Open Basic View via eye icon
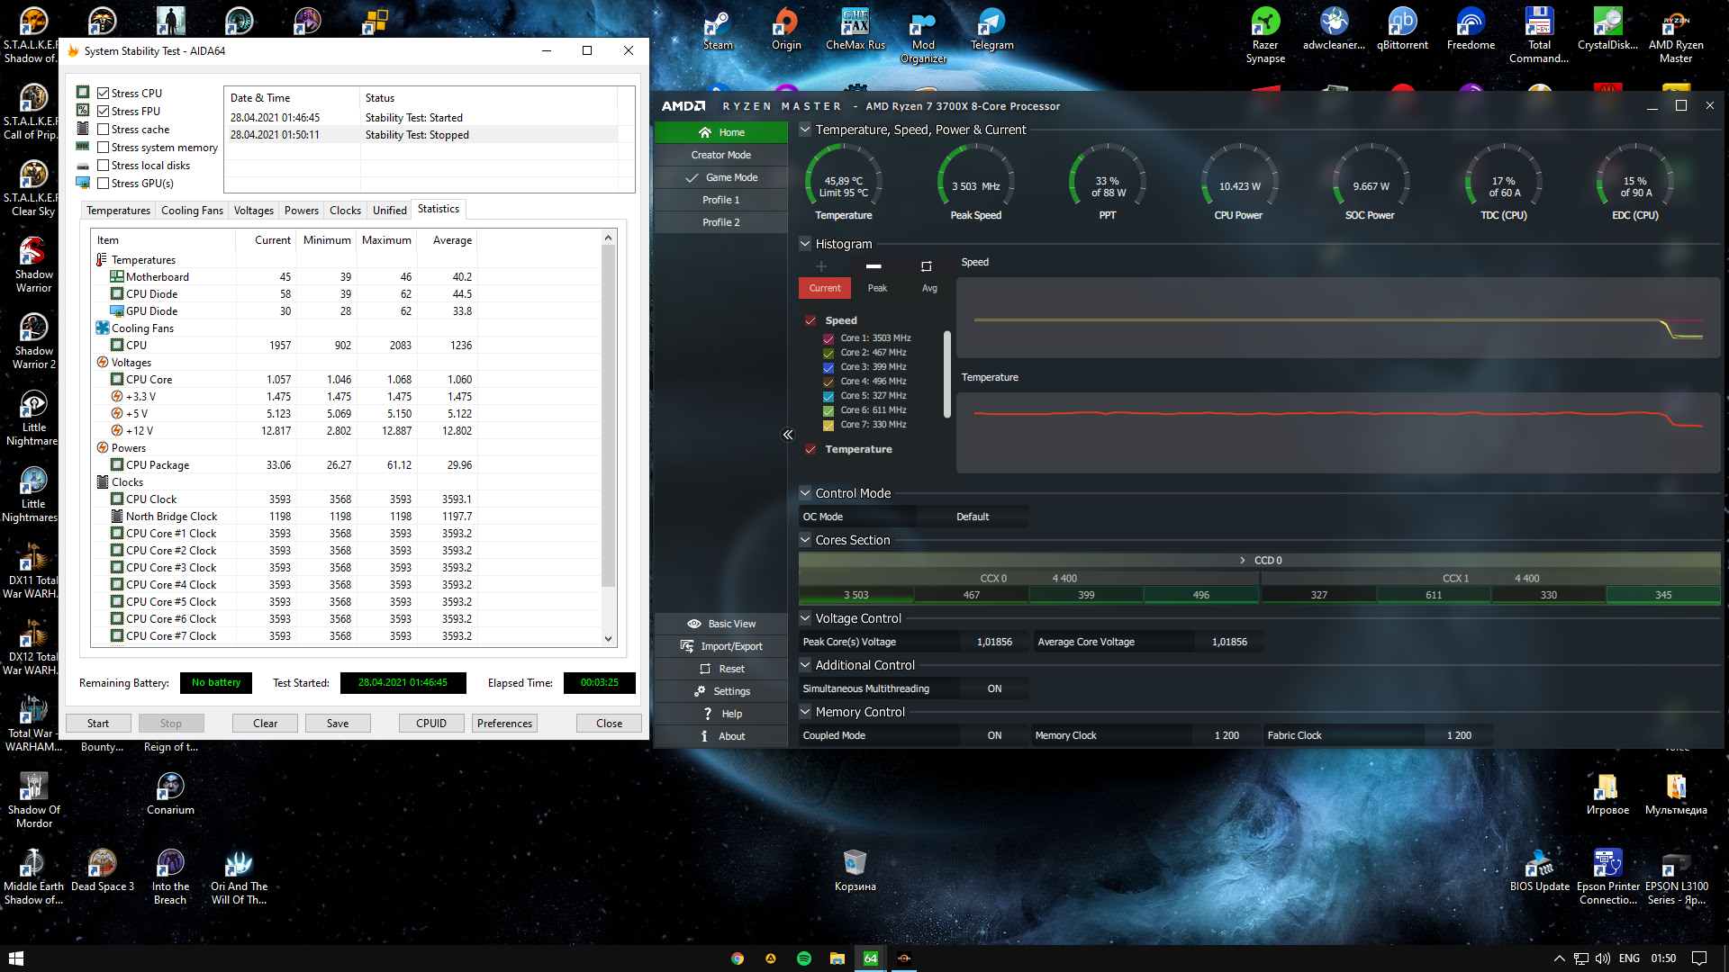1729x972 pixels. [693, 624]
